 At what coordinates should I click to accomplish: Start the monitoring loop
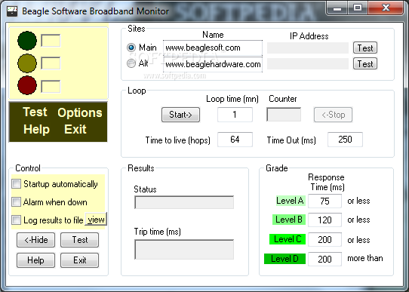[181, 115]
